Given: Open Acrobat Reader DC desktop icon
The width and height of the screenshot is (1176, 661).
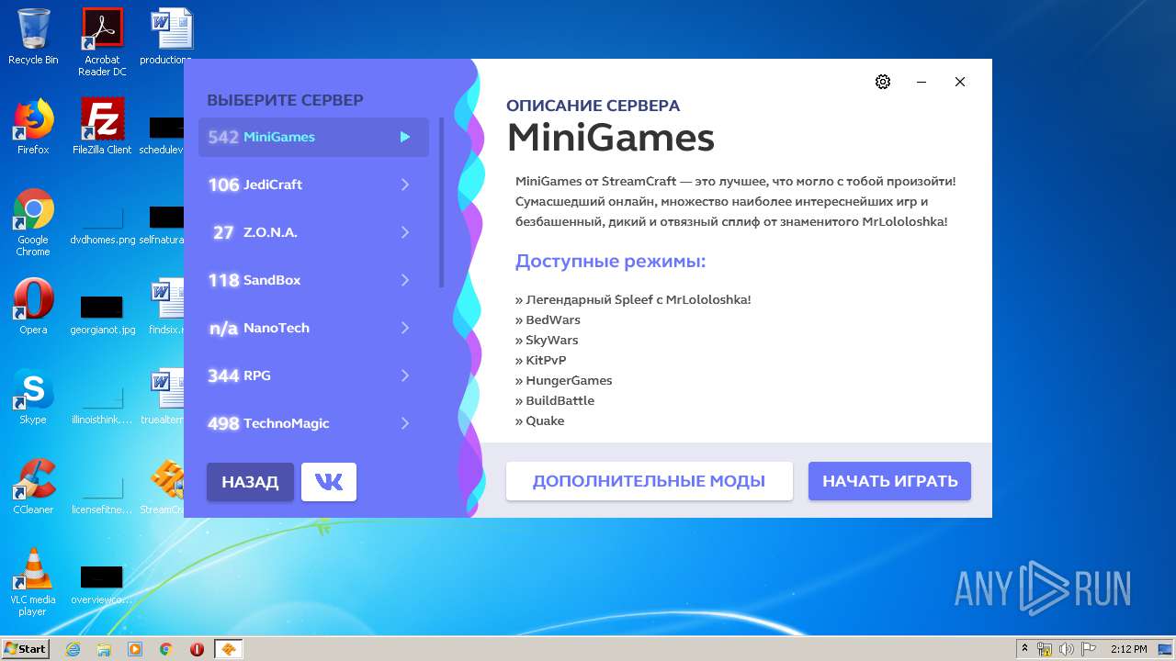Looking at the screenshot, I should [x=102, y=42].
